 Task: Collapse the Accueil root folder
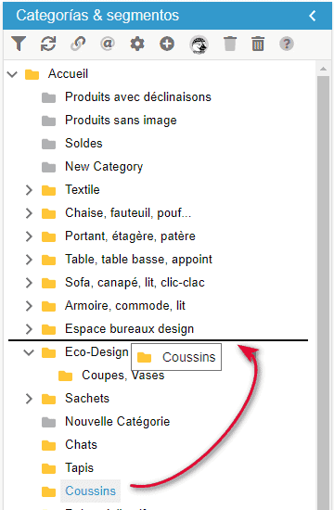pyautogui.click(x=12, y=74)
